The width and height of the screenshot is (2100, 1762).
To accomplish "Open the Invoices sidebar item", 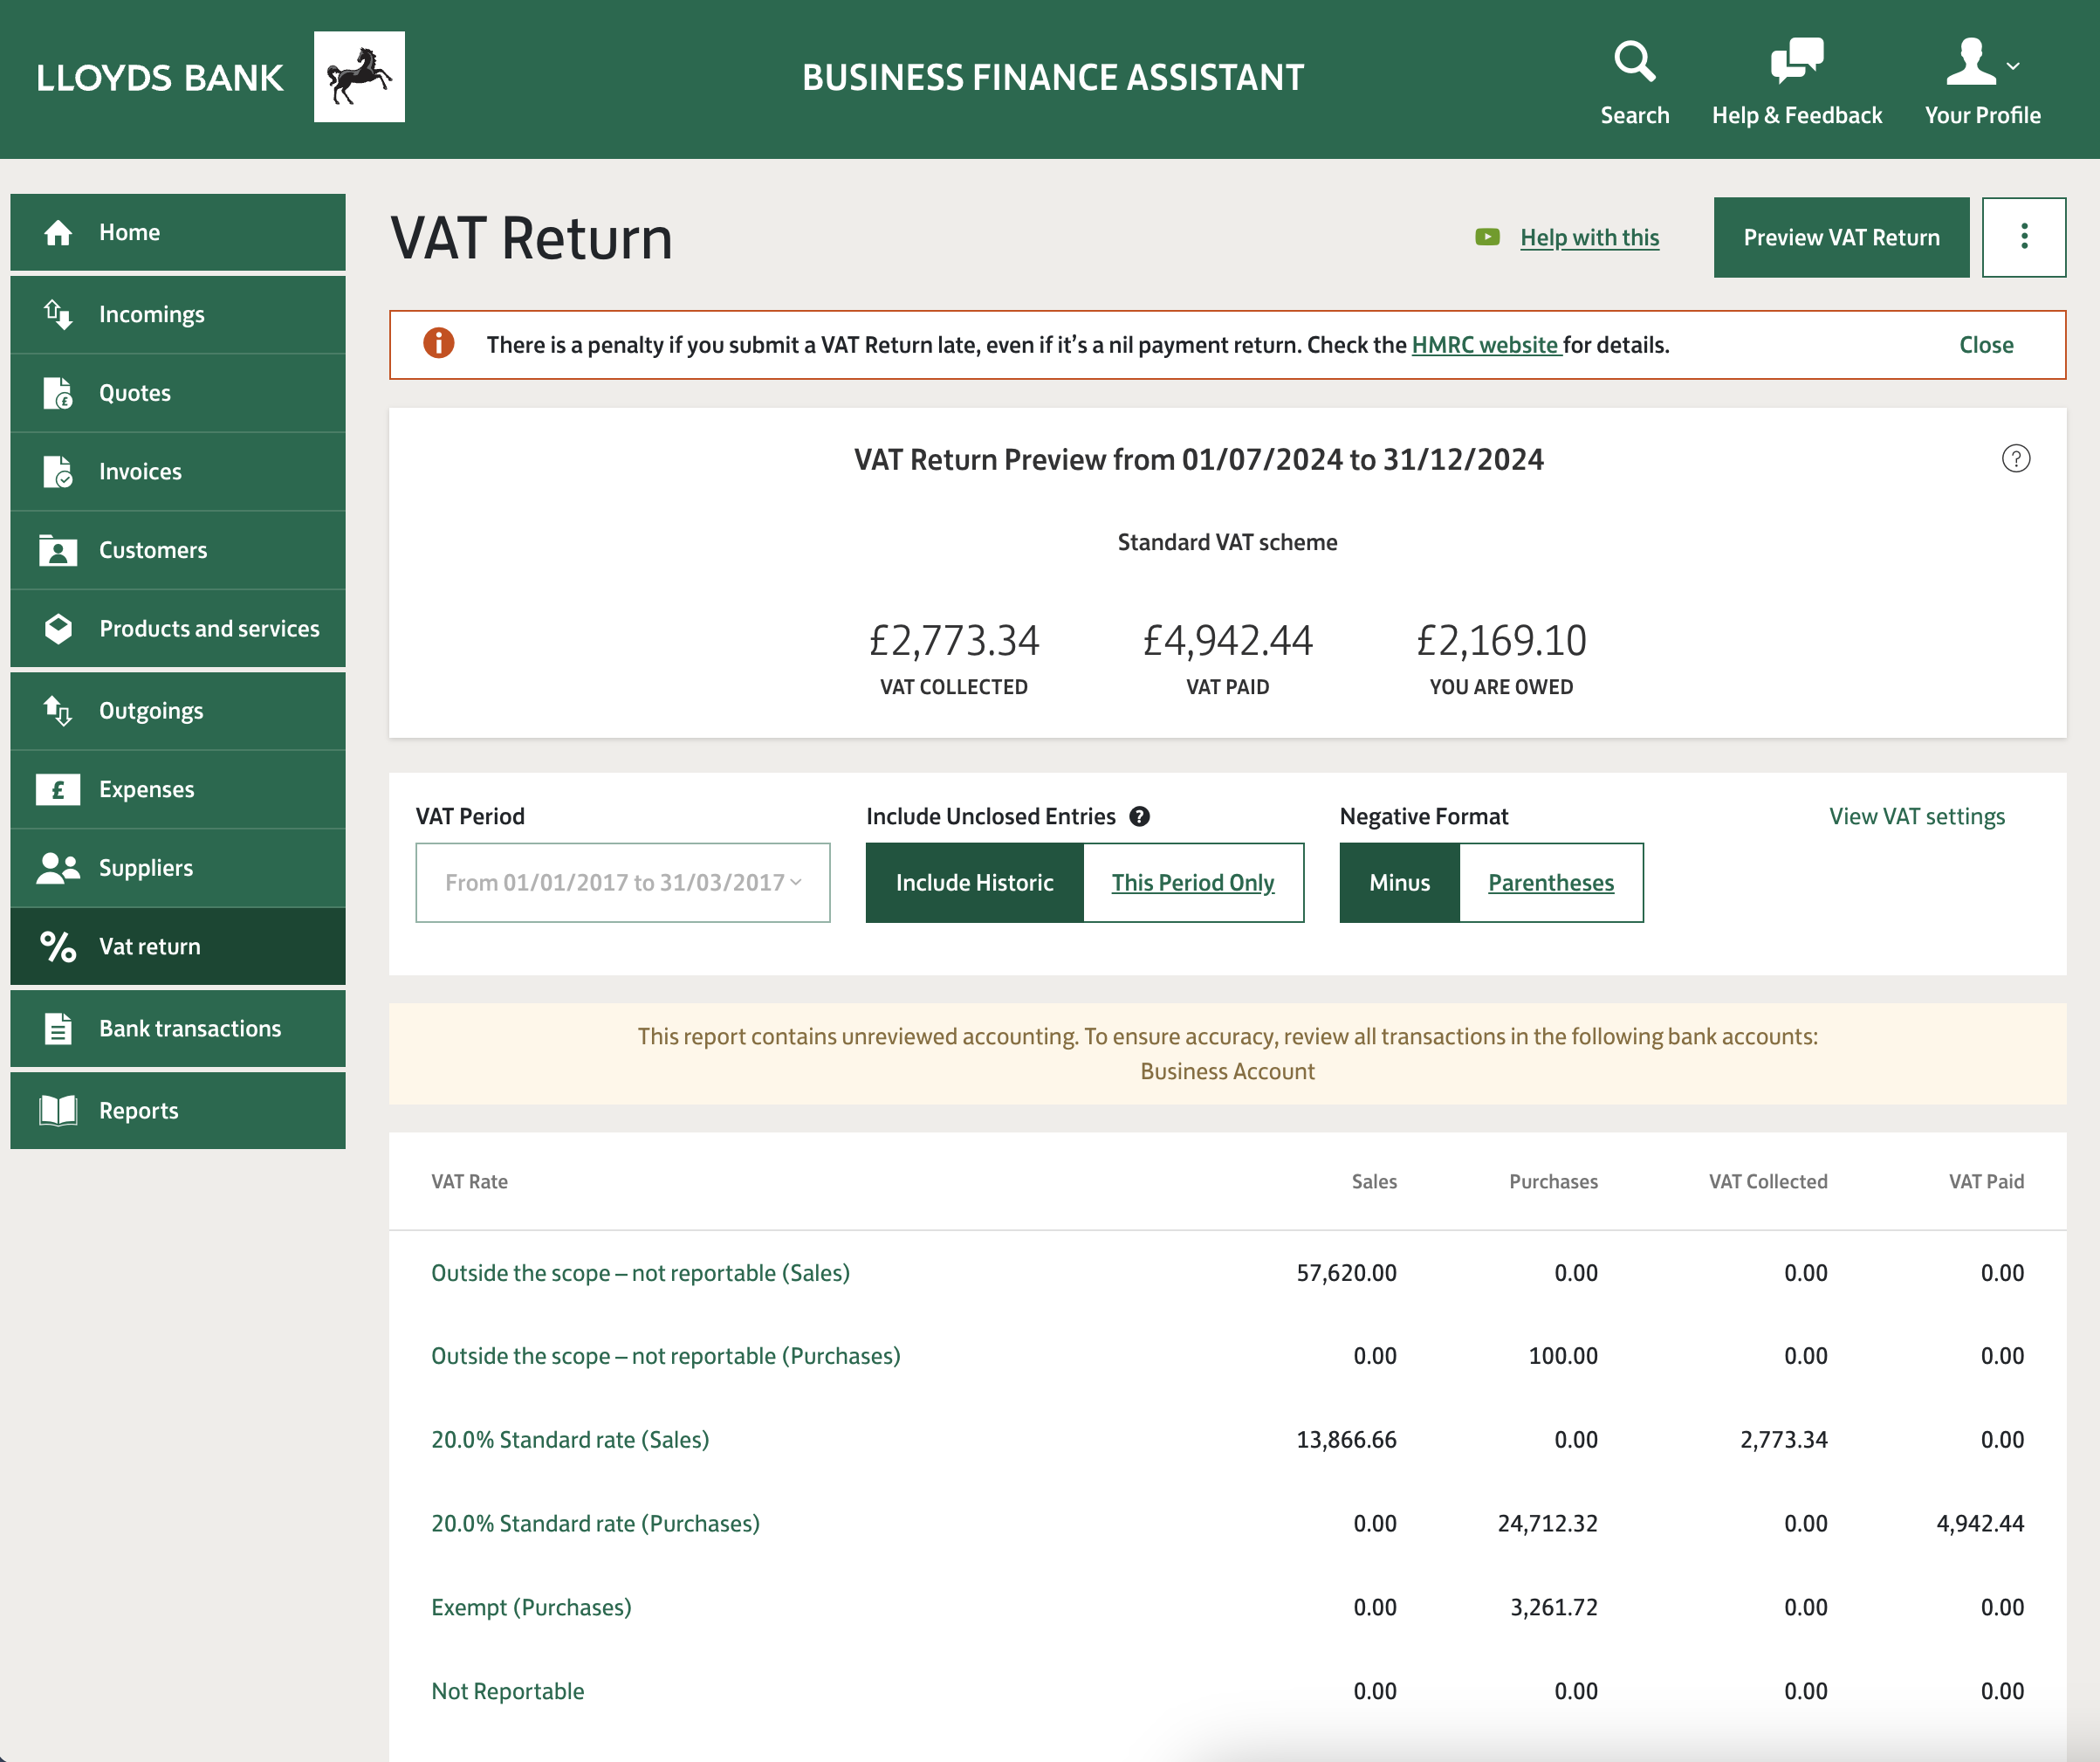I will coord(140,471).
